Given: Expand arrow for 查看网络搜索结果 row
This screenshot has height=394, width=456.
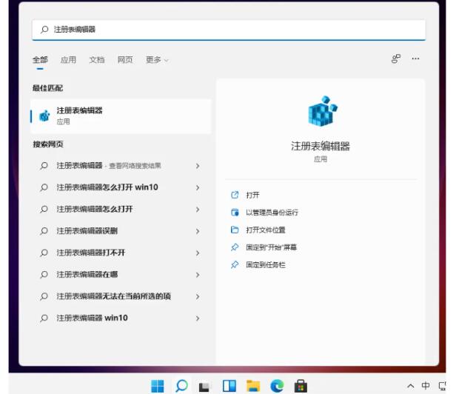Looking at the screenshot, I should point(198,166).
